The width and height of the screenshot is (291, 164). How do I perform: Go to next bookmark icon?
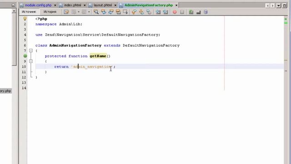141,12
